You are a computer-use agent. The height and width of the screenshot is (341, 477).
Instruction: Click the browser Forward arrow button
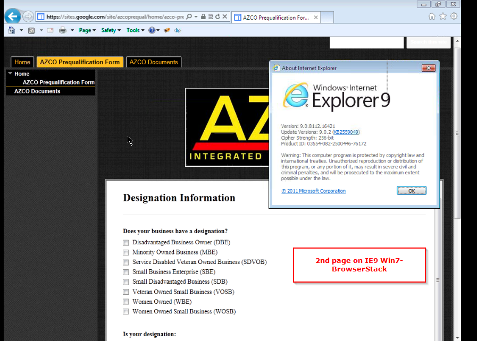point(28,16)
